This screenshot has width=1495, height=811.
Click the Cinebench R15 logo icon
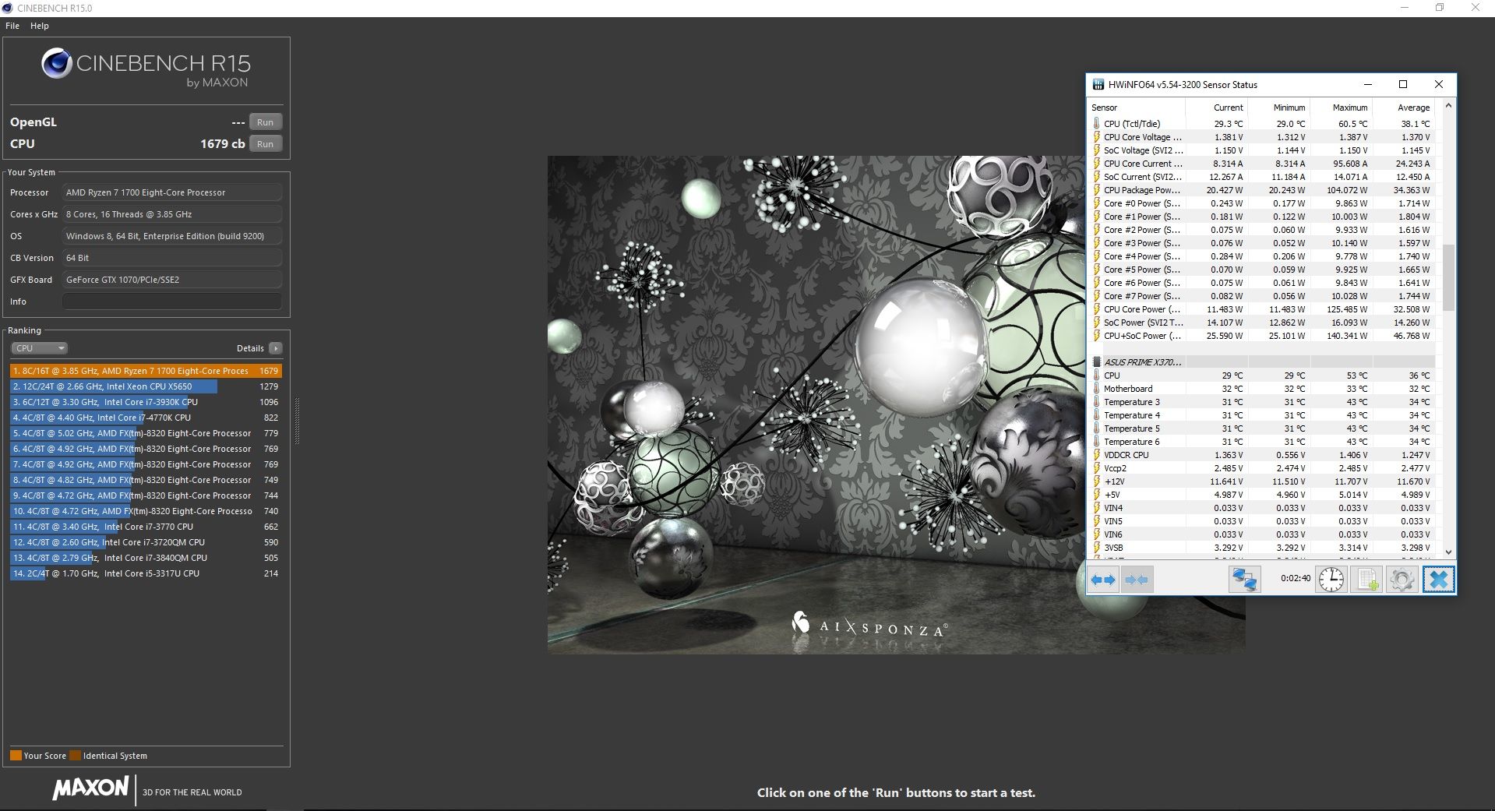[x=57, y=64]
